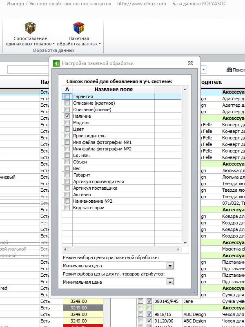Click field list horizontal scroll left arrow
Screen dimensions: 245x327
65,249
